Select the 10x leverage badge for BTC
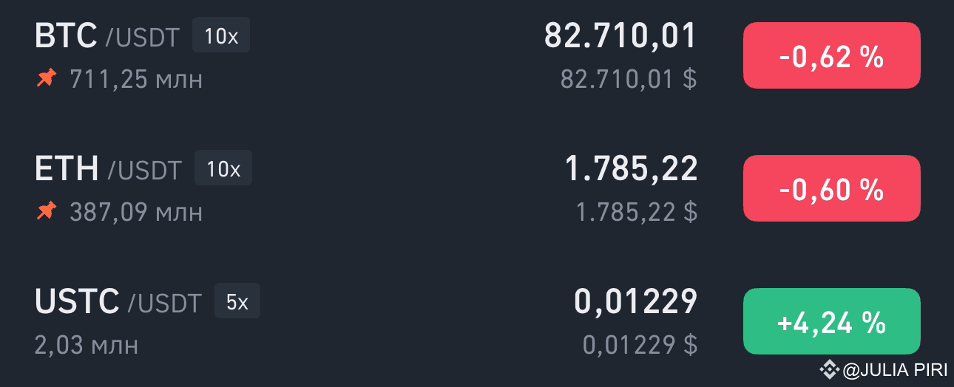The width and height of the screenshot is (954, 387). point(221,35)
